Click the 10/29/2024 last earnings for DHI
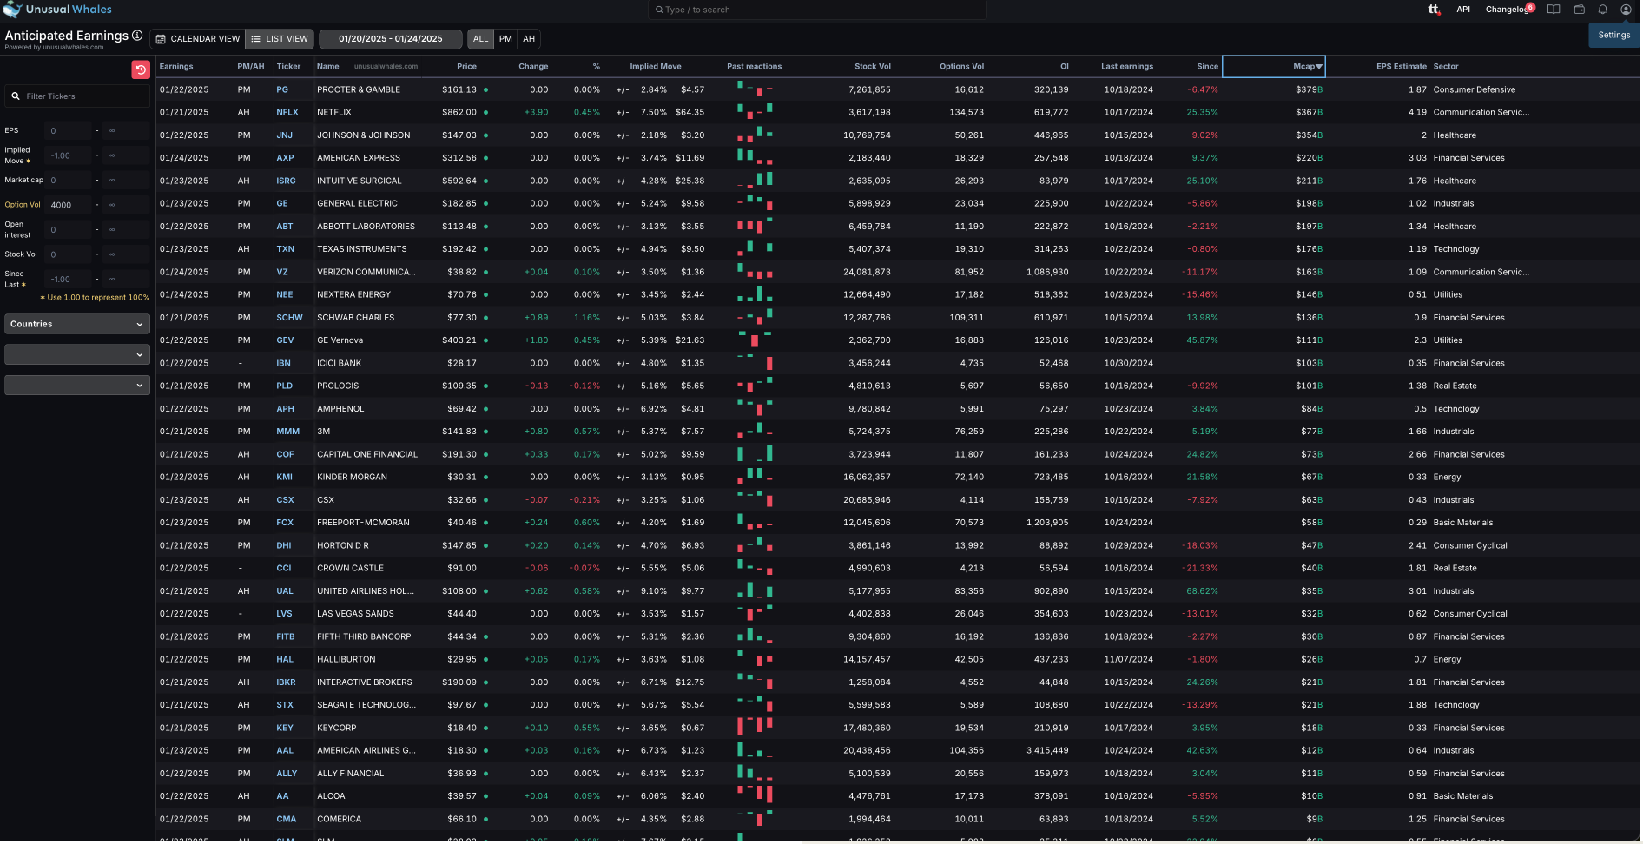Image resolution: width=1643 pixels, height=844 pixels. (x=1128, y=546)
